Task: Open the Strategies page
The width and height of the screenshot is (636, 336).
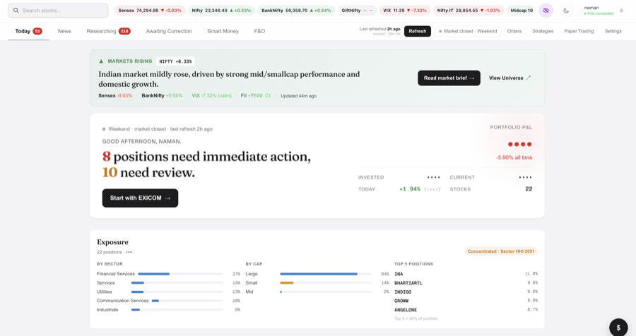Action: (543, 31)
